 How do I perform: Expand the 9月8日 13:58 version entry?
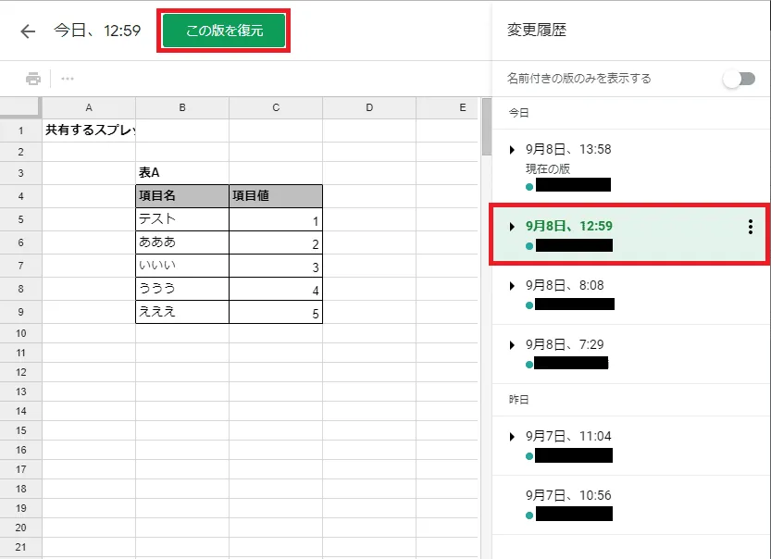(513, 149)
